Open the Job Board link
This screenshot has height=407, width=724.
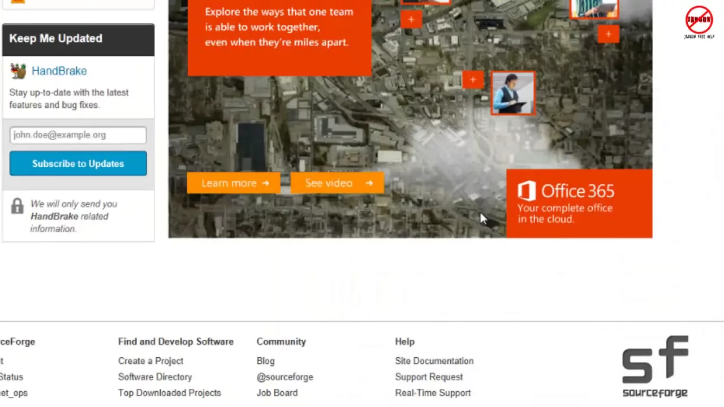pos(277,392)
